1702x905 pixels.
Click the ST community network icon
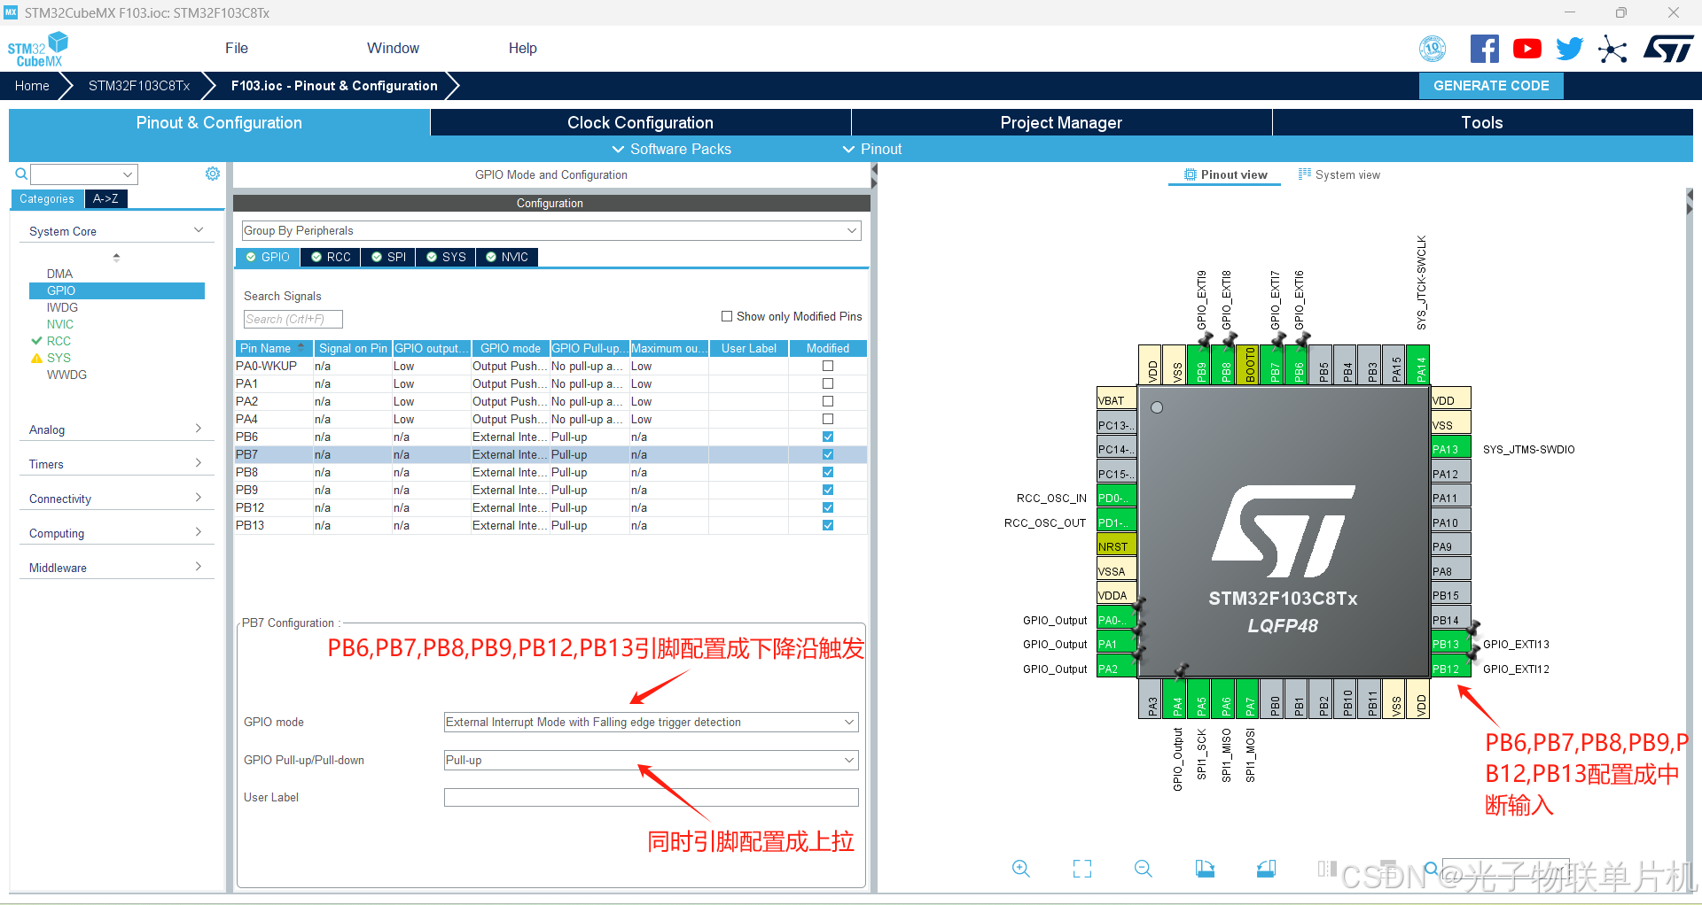pyautogui.click(x=1612, y=49)
